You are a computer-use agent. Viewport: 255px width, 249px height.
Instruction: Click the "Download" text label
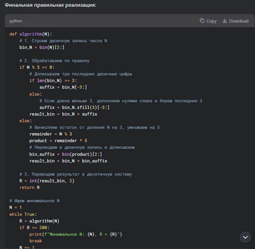coord(239,21)
